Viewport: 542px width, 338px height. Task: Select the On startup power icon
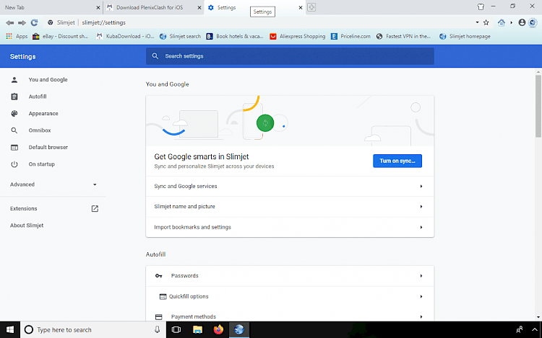pyautogui.click(x=14, y=164)
